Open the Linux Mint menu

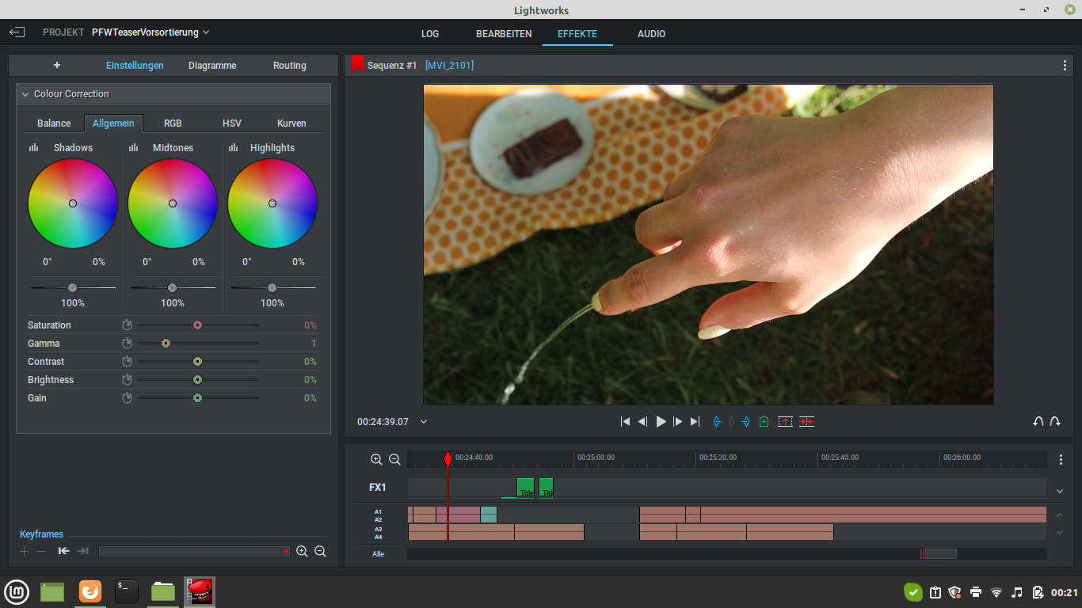pos(17,591)
